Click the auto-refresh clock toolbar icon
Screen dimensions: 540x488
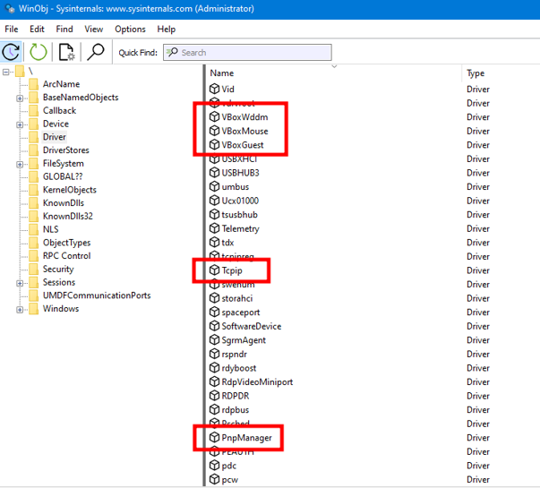pyautogui.click(x=12, y=53)
